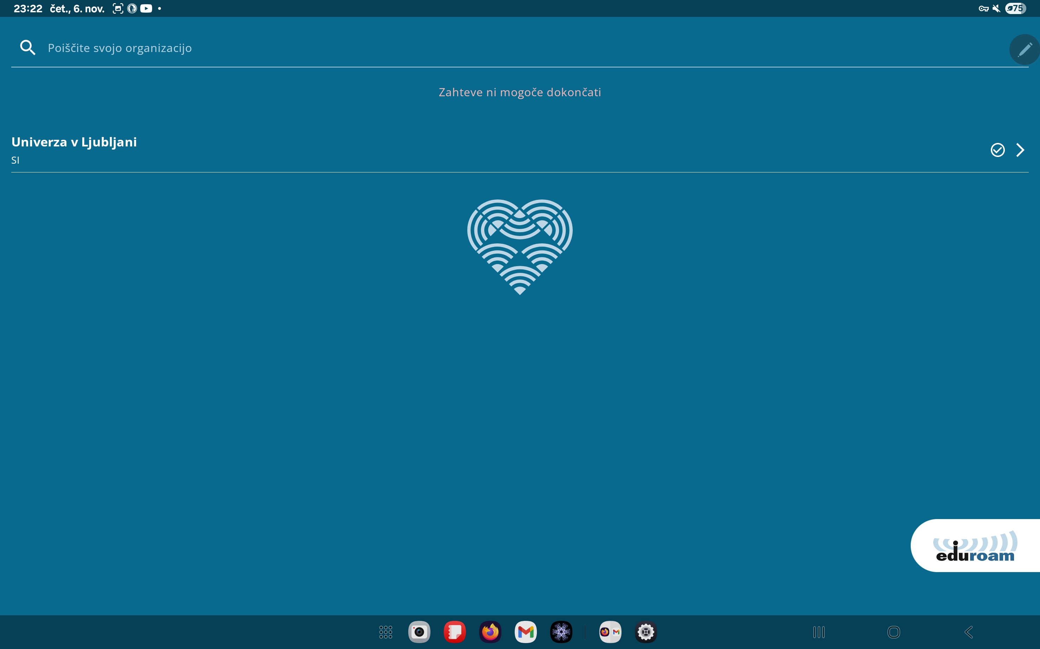Image resolution: width=1040 pixels, height=649 pixels.
Task: Open the snowflake-pattern app icon
Action: click(x=561, y=632)
